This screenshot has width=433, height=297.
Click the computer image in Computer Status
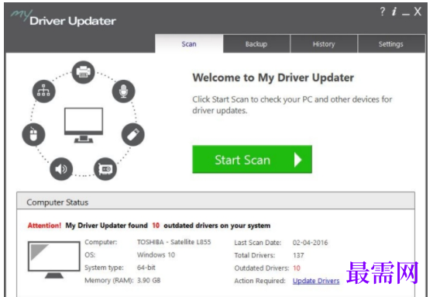click(54, 260)
